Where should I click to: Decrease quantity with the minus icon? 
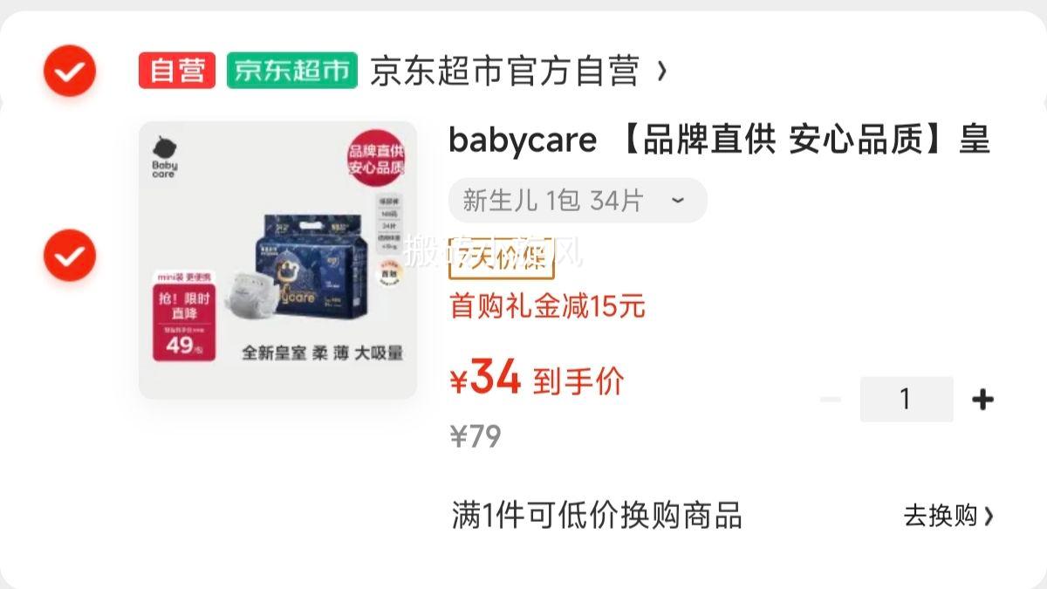[831, 400]
